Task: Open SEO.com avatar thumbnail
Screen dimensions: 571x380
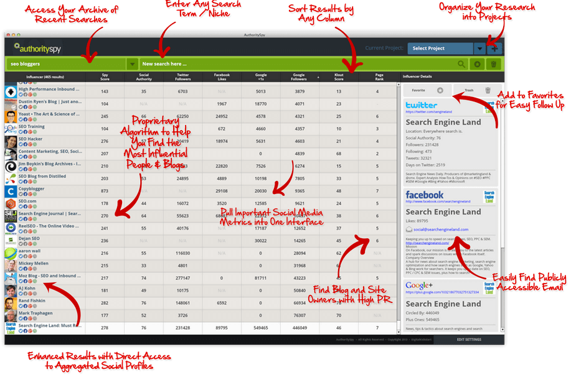Action: tap(11, 203)
